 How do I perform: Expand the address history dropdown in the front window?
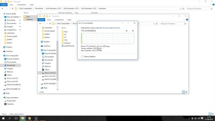point(154,24)
